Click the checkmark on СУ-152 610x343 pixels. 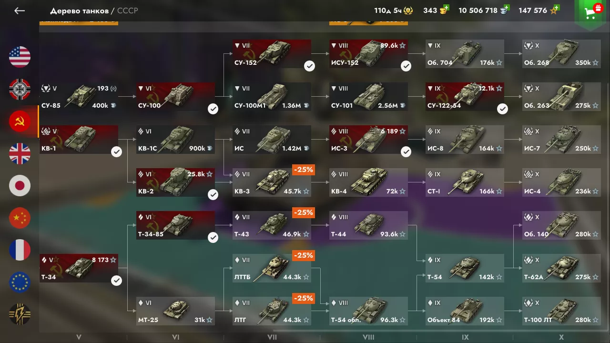[x=310, y=66]
